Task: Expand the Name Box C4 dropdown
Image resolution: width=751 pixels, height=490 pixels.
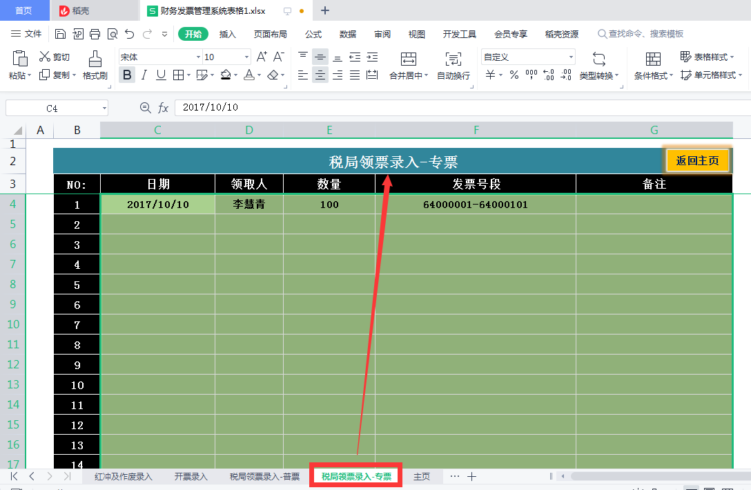Action: click(x=104, y=109)
